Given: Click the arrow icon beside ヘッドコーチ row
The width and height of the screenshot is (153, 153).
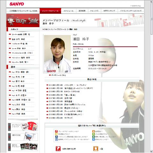Looking at the screenshot, I should tap(10, 44).
